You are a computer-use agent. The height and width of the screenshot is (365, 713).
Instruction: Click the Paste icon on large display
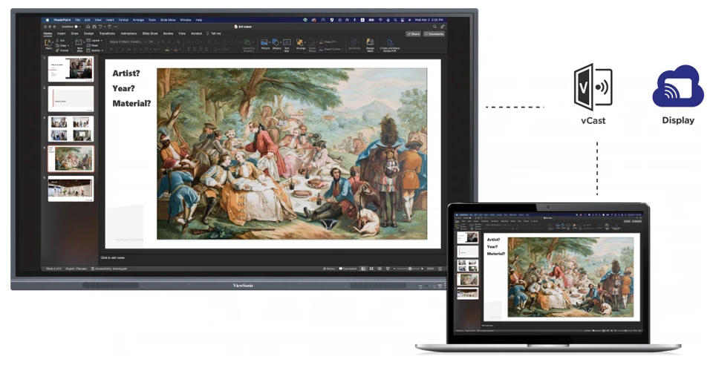click(x=48, y=43)
